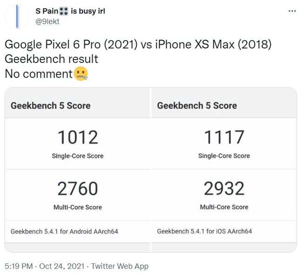Open the tweet's three-dot more options menu
Viewport: 302px width, 275px height.
click(x=292, y=11)
